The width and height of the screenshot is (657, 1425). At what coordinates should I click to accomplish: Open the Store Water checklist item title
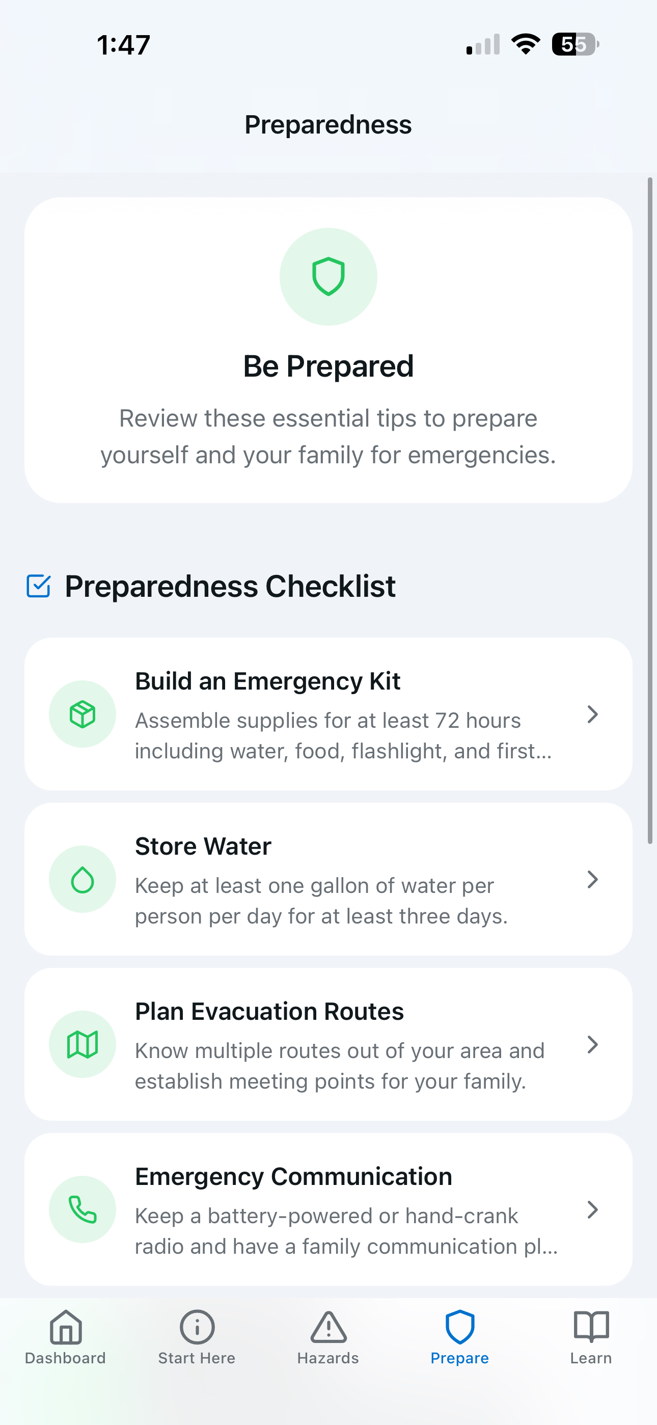pos(203,846)
